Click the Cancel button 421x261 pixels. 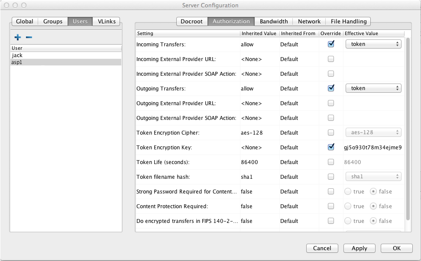[322, 248]
